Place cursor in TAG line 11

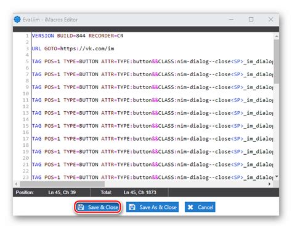click(x=152, y=100)
